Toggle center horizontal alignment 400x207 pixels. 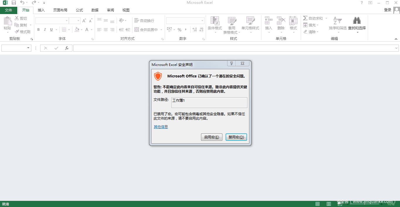click(106, 30)
